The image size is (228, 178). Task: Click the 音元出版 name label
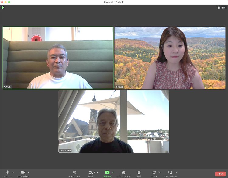(119, 87)
